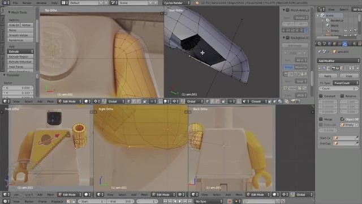Open the Extrude dropdown menu
Image resolution: width=362 pixels, height=204 pixels.
click(x=20, y=52)
